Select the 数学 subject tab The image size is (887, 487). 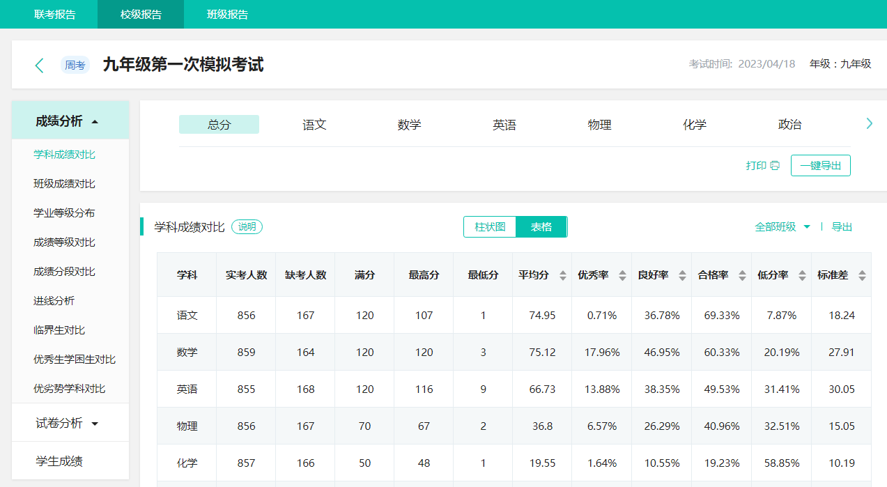point(409,125)
